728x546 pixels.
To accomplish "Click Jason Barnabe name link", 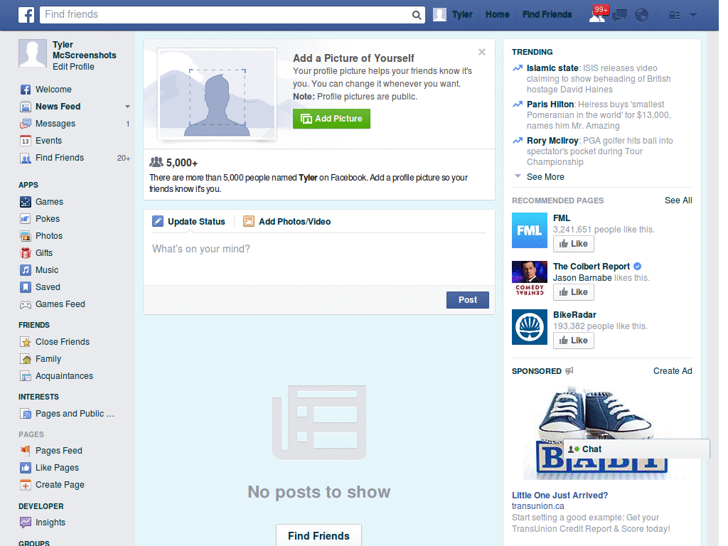I will pyautogui.click(x=582, y=278).
